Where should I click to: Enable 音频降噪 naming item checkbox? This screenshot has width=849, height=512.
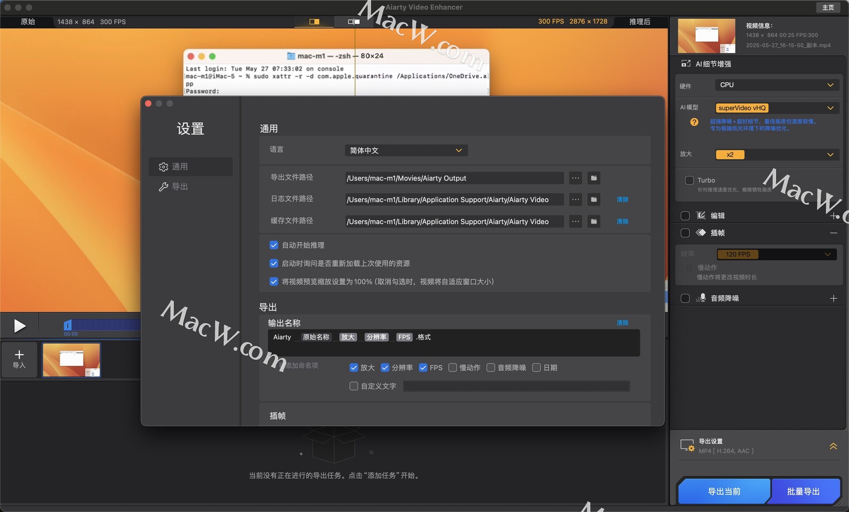pos(491,368)
